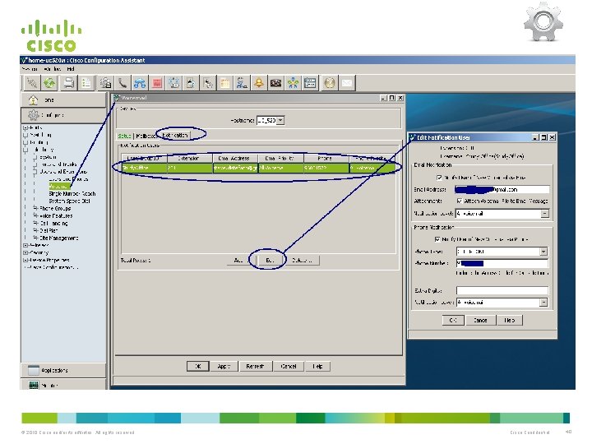Click Delete button below notification table
Viewport: 592px width, 444px height.
click(302, 261)
